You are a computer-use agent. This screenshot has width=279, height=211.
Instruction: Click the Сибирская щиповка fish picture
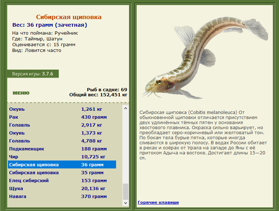205,58
